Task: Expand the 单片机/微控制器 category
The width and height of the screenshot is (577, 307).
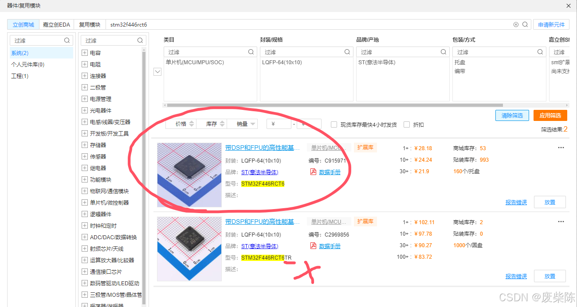Action: [x=85, y=202]
